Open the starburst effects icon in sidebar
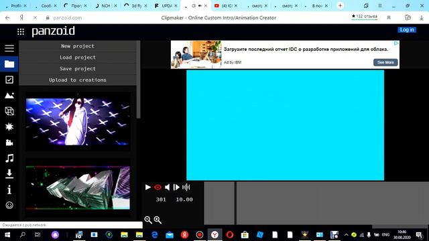Viewport: 429px width, 241px height. pos(9,127)
